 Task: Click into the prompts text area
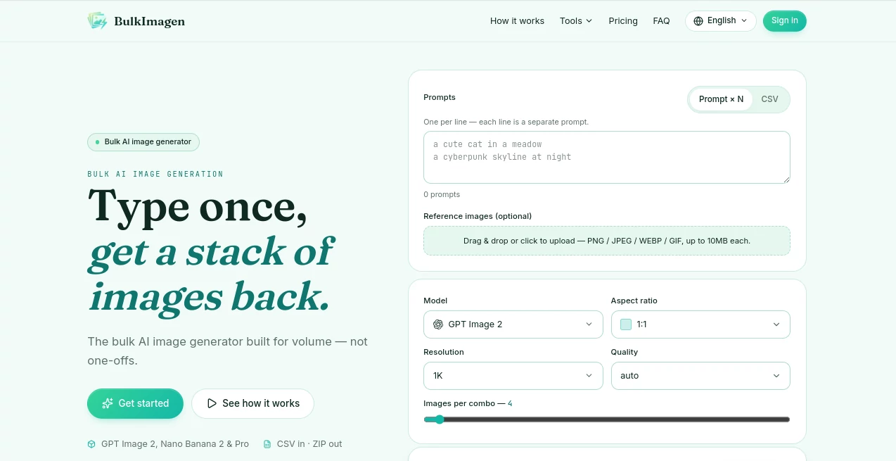[606, 157]
